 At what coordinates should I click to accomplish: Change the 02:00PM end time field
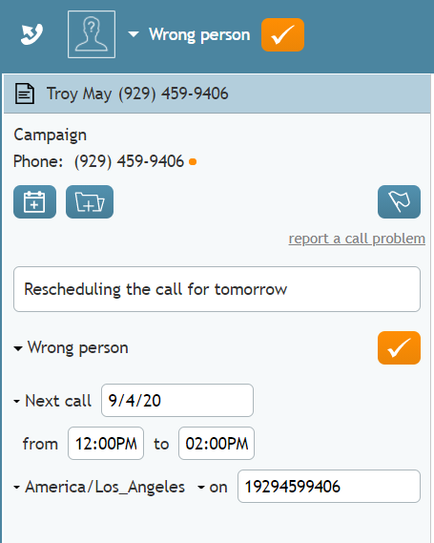tap(217, 443)
